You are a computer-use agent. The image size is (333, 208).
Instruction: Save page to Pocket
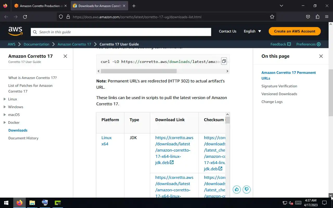[x=308, y=17]
